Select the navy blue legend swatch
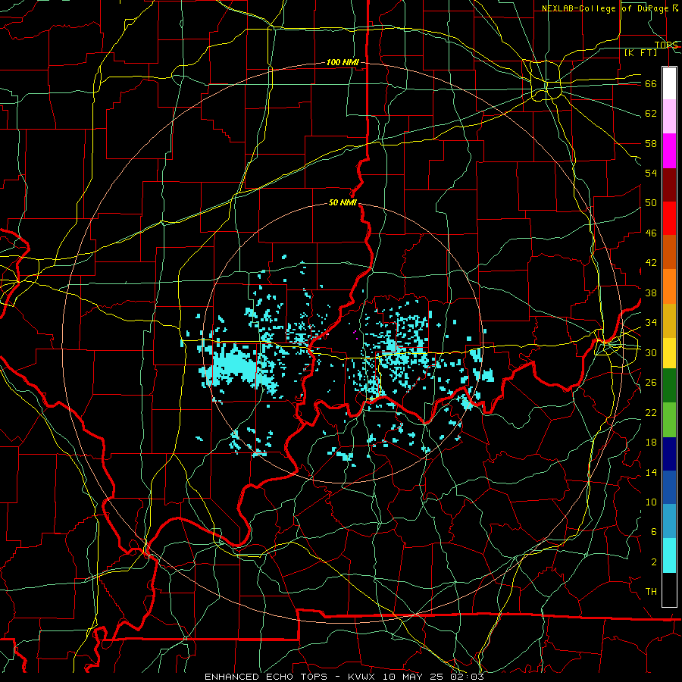The image size is (682, 682). pos(669,454)
